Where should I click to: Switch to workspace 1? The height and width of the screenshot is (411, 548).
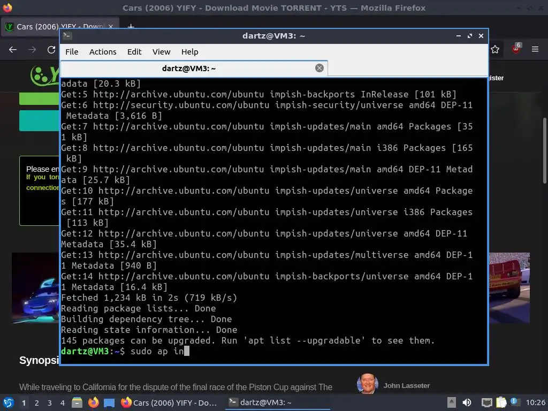point(24,403)
